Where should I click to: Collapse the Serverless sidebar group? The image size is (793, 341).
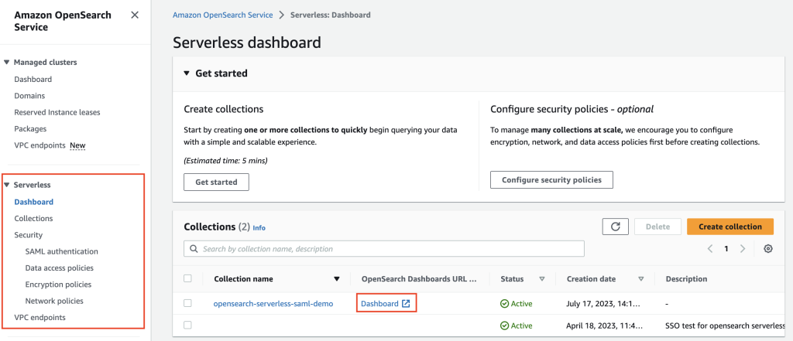7,186
